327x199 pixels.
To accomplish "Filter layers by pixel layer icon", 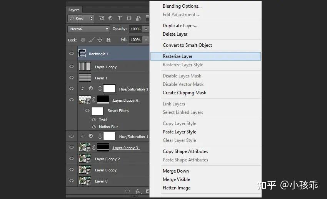I will point(101,18).
